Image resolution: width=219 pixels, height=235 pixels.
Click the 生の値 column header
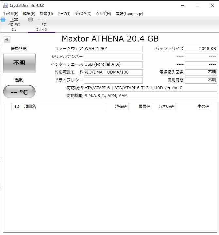(194, 107)
